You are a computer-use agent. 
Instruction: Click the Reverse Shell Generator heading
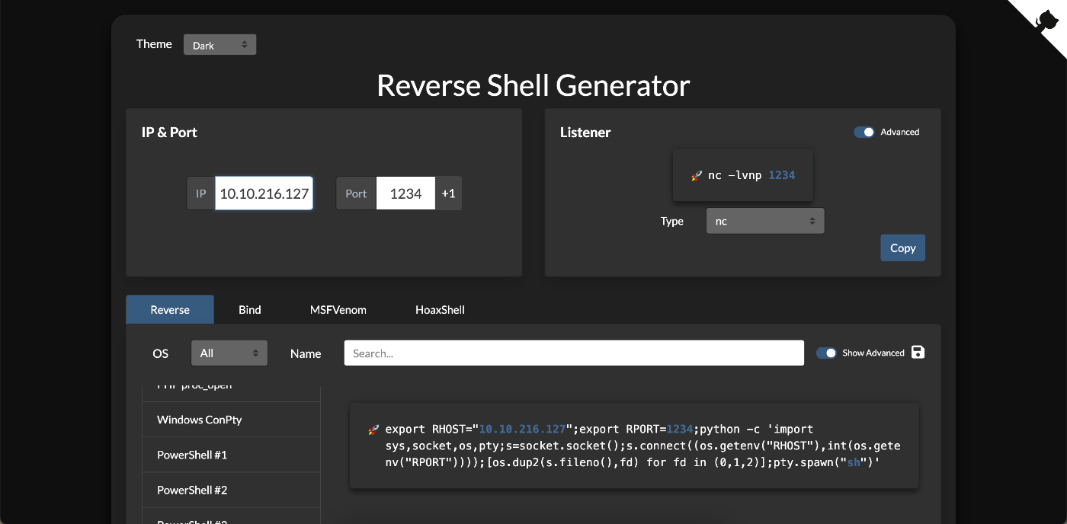pyautogui.click(x=533, y=85)
